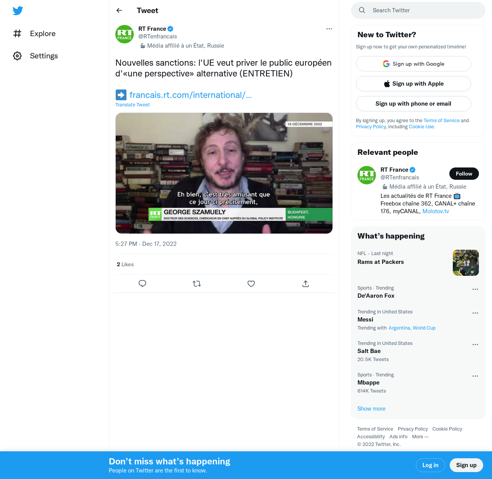Open Terms of Service in signup text

pos(442,121)
